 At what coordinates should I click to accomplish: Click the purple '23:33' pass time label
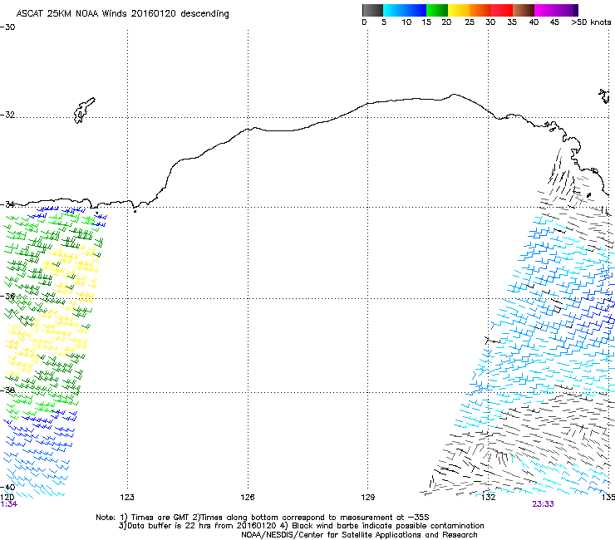[543, 504]
